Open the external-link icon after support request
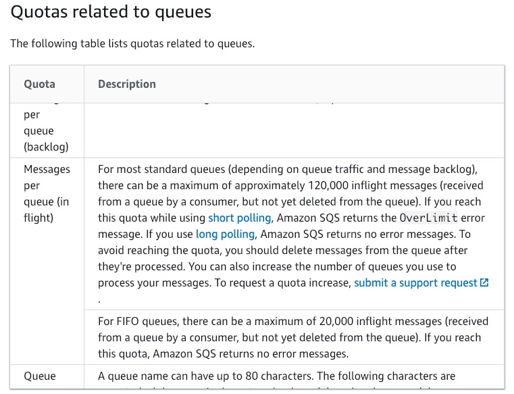Viewport: 514px width, 394px height. 484,282
